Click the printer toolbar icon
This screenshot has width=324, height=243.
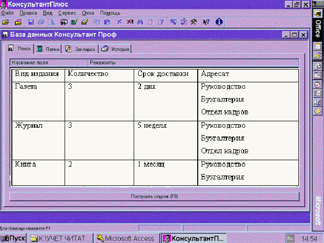coord(41,22)
